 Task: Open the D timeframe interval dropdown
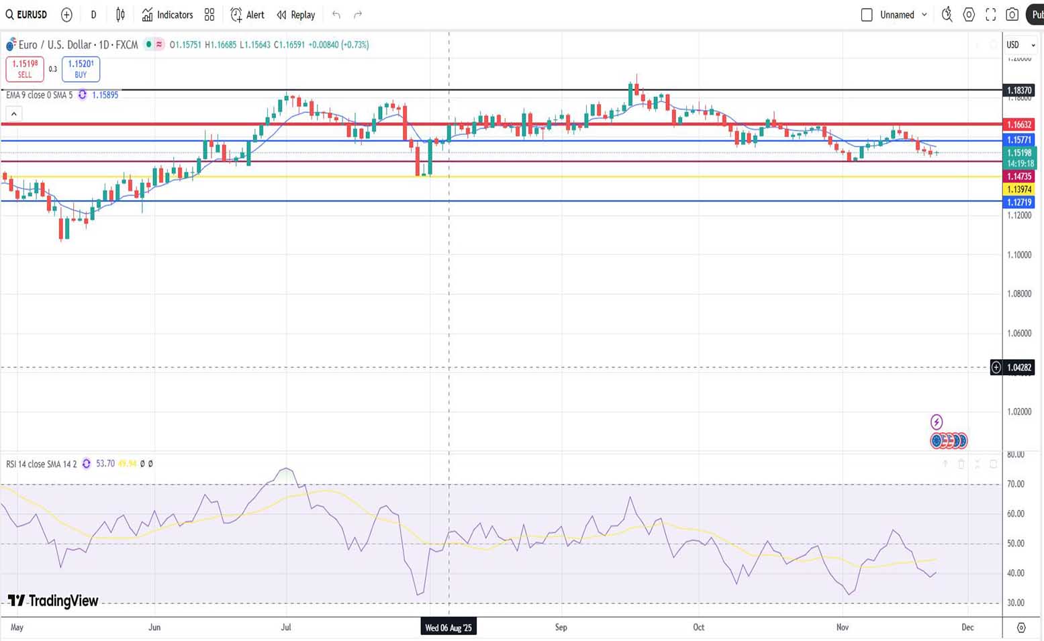(x=93, y=15)
